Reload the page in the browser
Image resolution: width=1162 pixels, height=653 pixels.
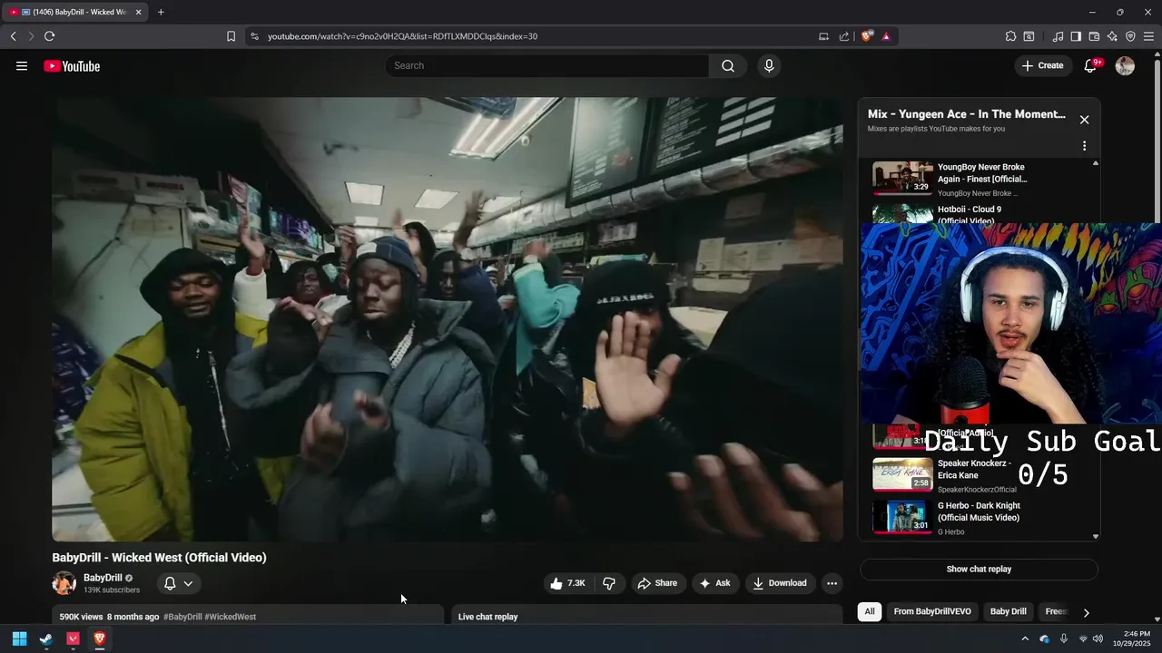(49, 36)
